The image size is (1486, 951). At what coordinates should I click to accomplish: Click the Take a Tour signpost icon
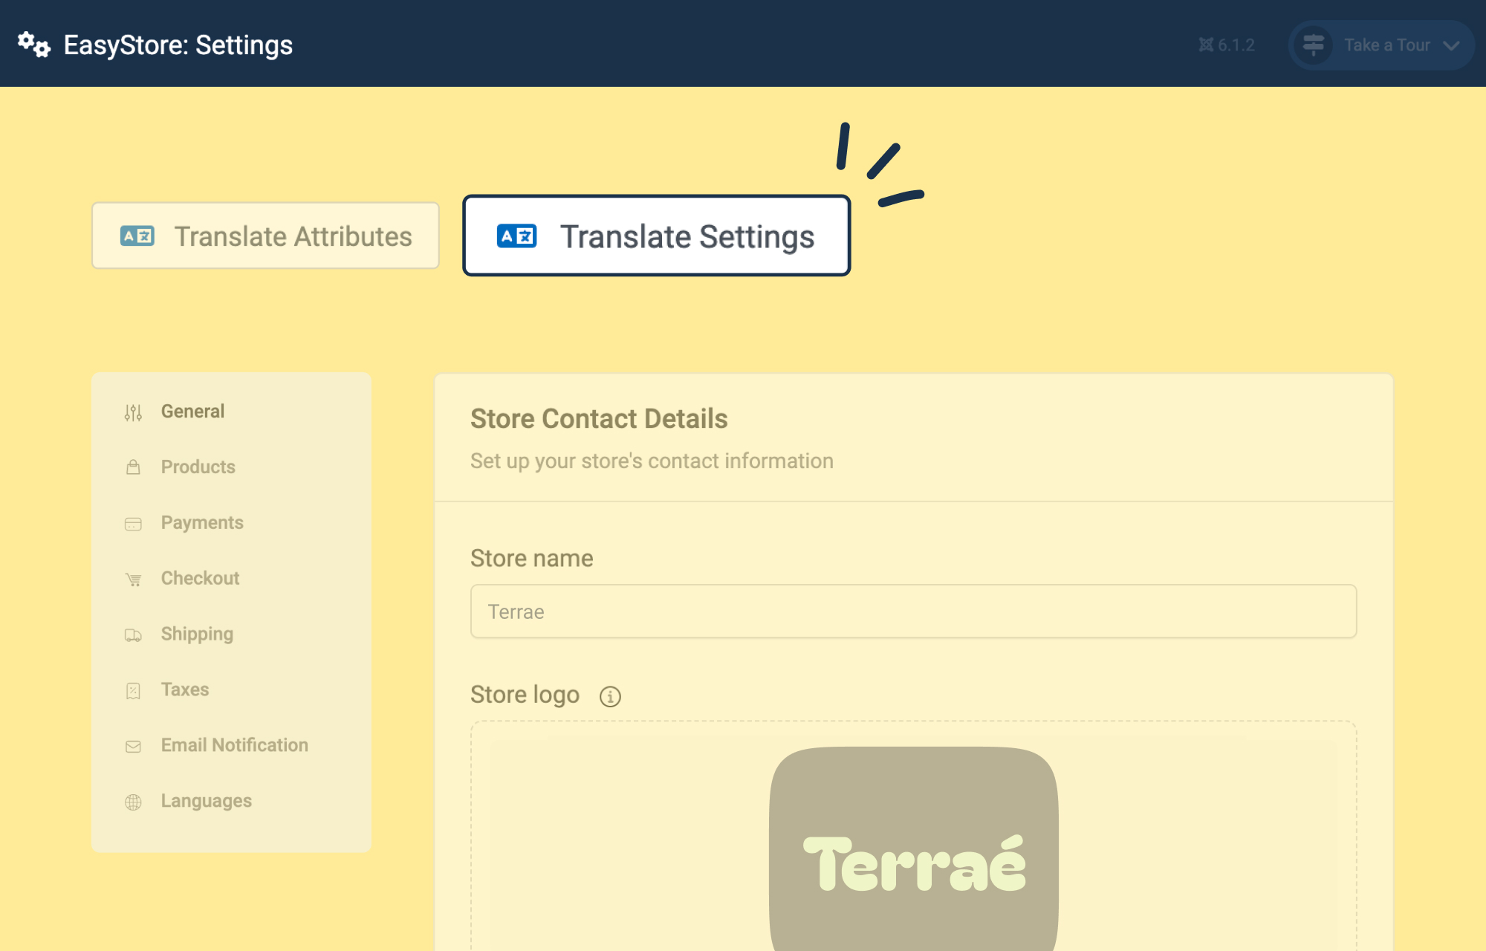[x=1314, y=45]
